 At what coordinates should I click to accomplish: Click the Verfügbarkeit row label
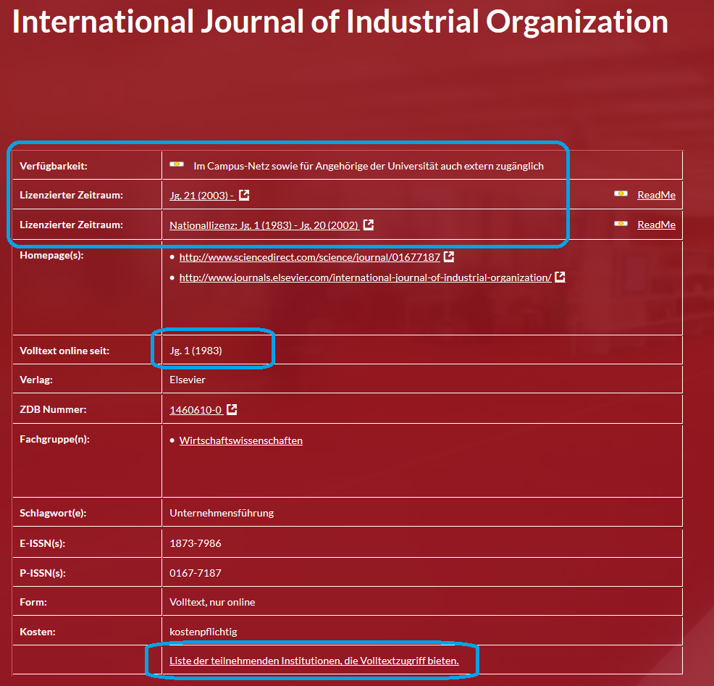(x=54, y=167)
